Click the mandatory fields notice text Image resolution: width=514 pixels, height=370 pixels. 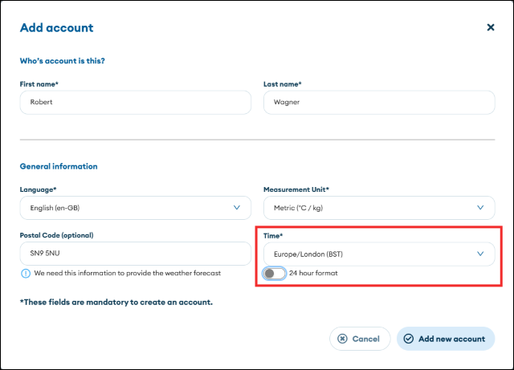116,302
